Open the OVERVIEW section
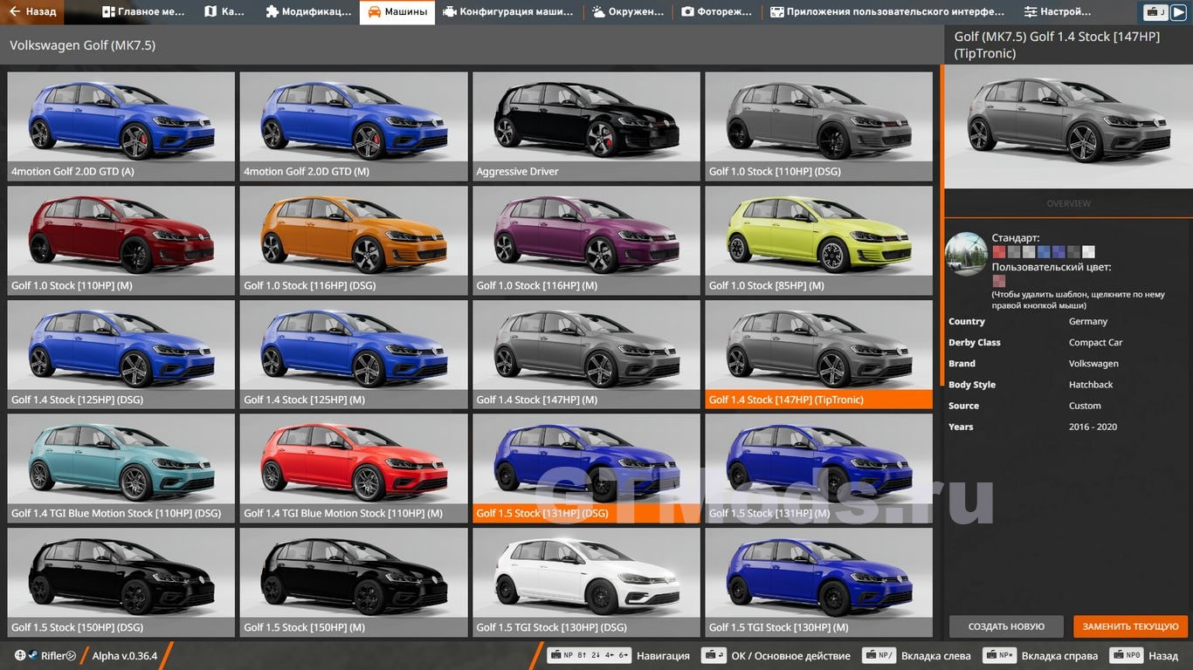This screenshot has width=1193, height=670. 1069,203
